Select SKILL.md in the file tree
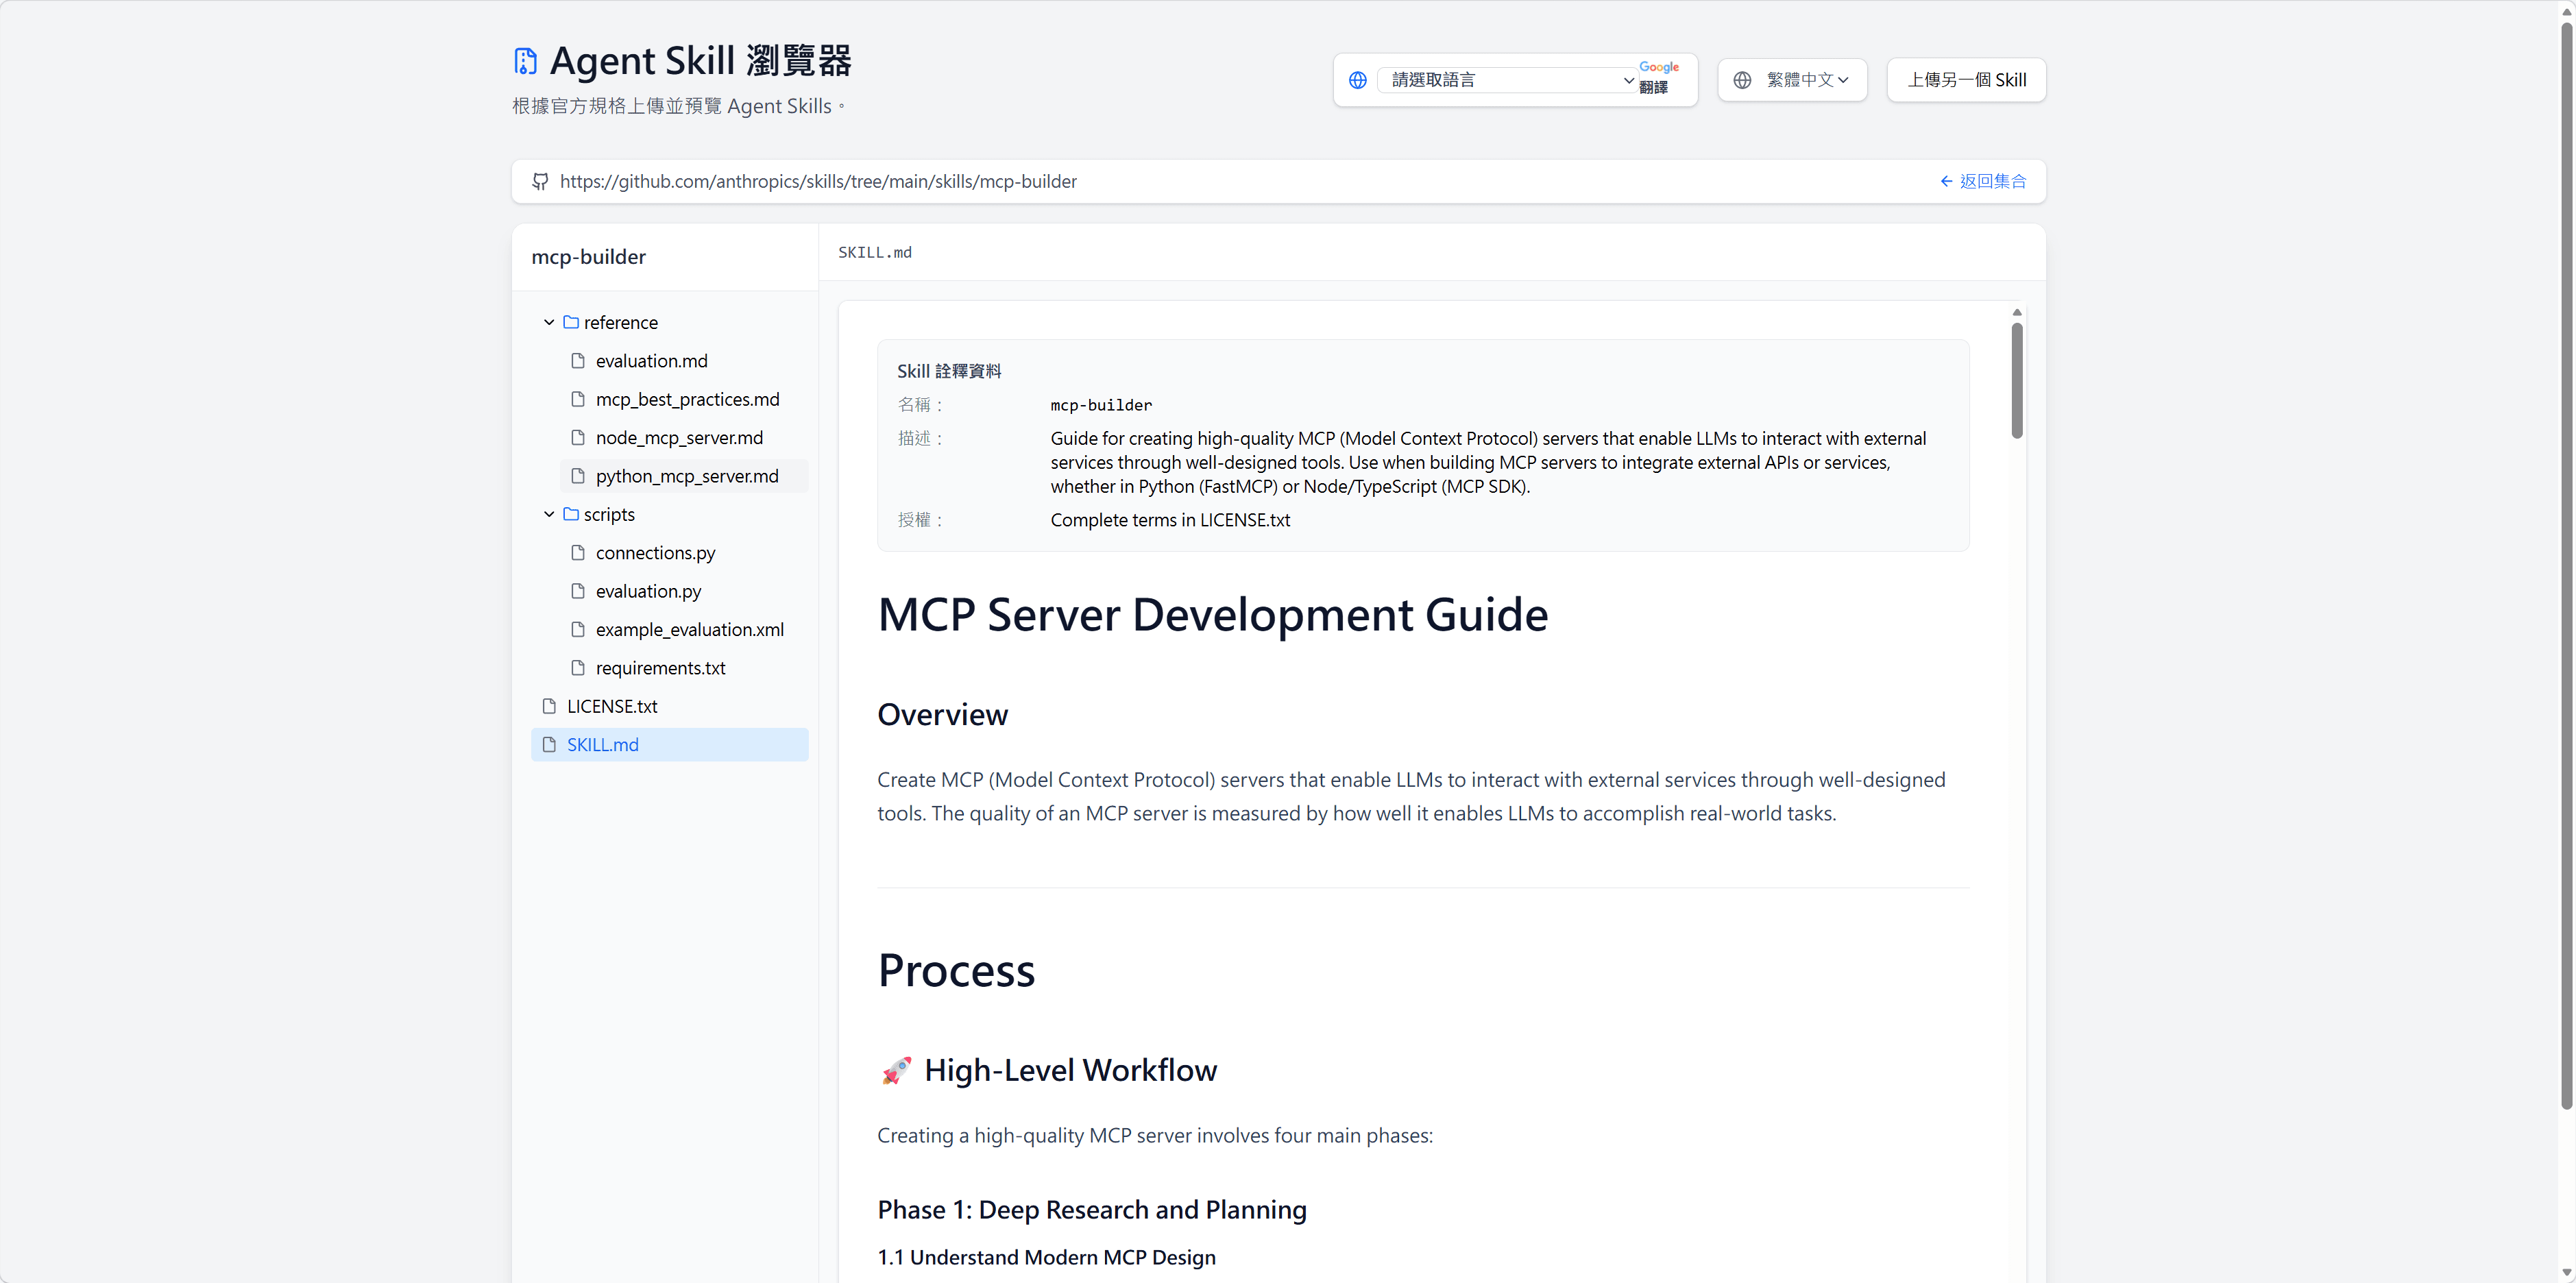This screenshot has height=1283, width=2576. click(603, 745)
